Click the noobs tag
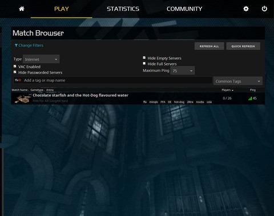The width and height of the screenshot is (274, 216). 200,102
